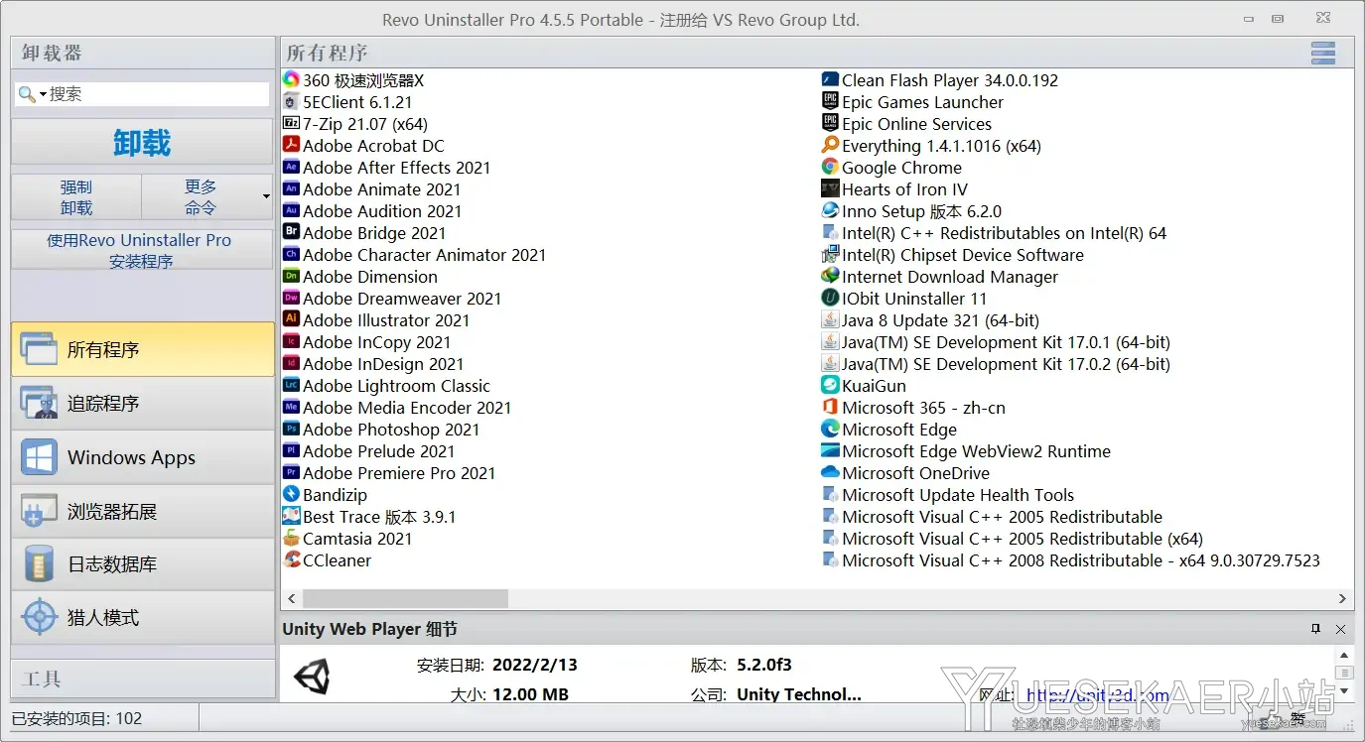The image size is (1365, 742).
Task: Select the Adobe After Effects 2021 icon
Action: (x=291, y=167)
